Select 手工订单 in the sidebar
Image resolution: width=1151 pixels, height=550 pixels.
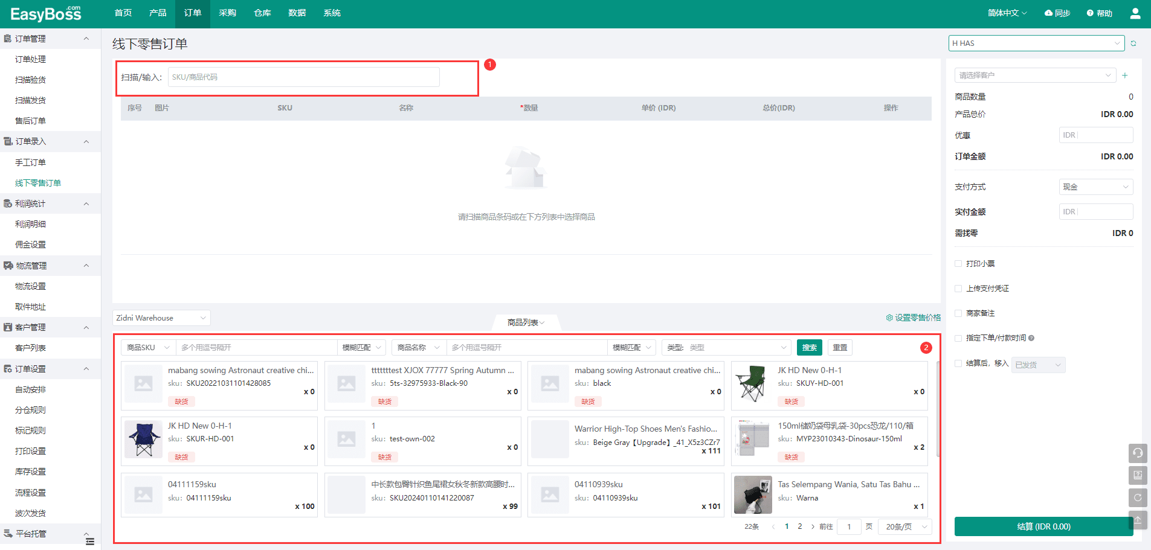tap(30, 162)
